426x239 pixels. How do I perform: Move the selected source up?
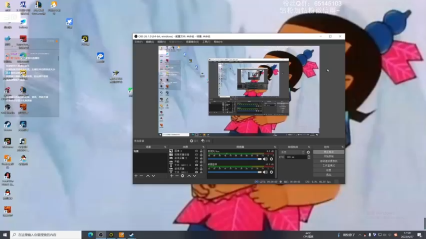(189, 176)
